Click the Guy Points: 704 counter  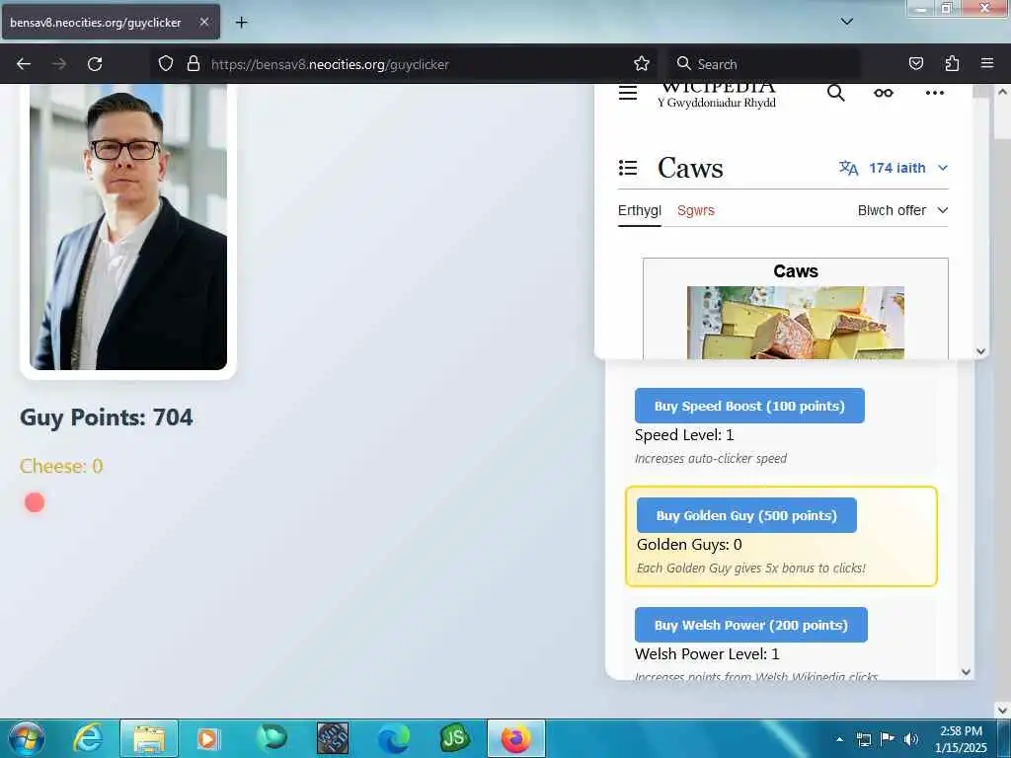[107, 417]
